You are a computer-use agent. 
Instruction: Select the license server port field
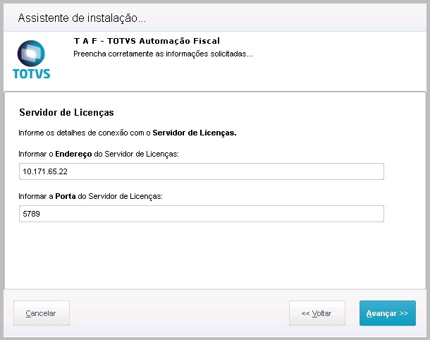tap(202, 214)
